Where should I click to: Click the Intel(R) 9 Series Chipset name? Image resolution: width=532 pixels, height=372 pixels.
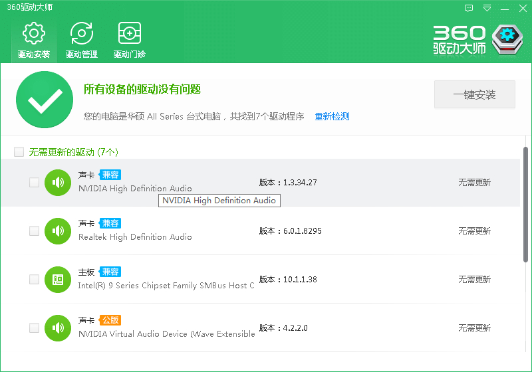(x=166, y=286)
